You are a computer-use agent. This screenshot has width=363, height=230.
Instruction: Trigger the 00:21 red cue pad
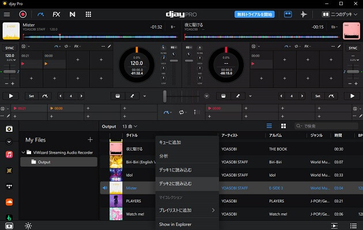[29, 108]
